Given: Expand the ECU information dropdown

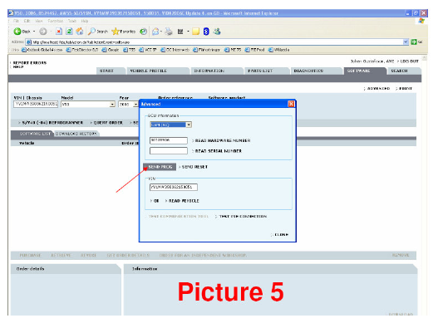Looking at the screenshot, I should [x=189, y=125].
